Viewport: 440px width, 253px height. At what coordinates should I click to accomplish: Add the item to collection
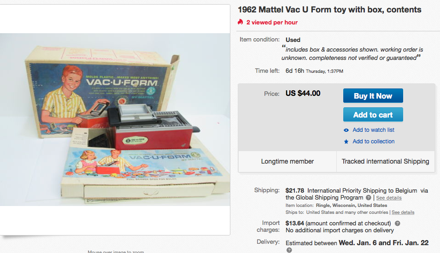pos(374,141)
